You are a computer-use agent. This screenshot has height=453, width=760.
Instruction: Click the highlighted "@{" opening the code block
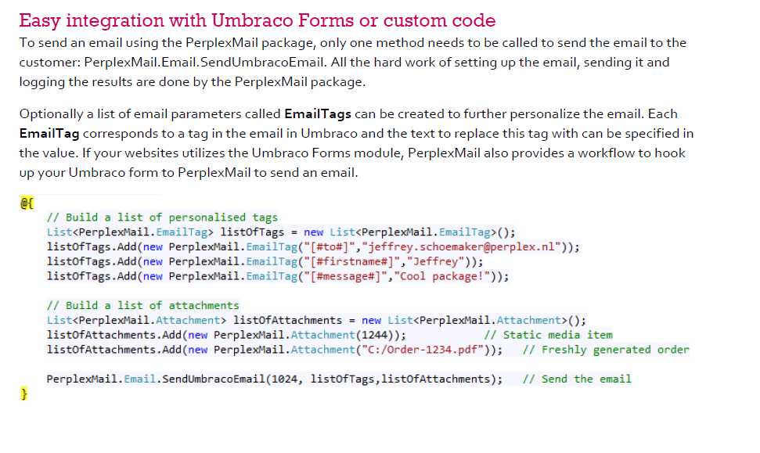(x=27, y=203)
